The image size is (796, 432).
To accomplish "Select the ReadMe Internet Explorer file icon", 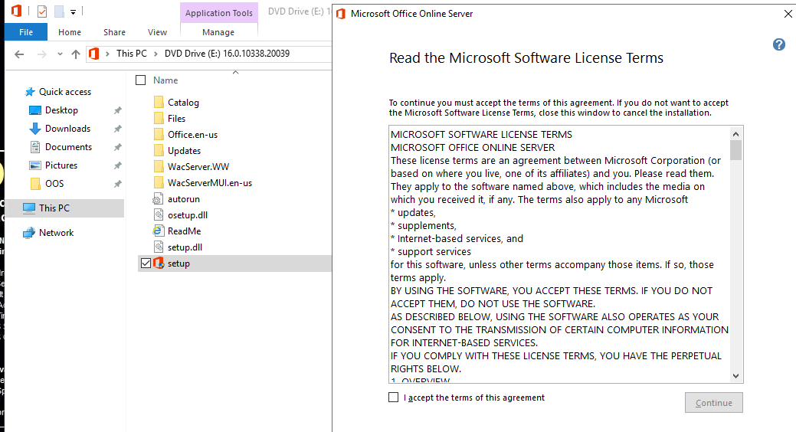I will 159,231.
